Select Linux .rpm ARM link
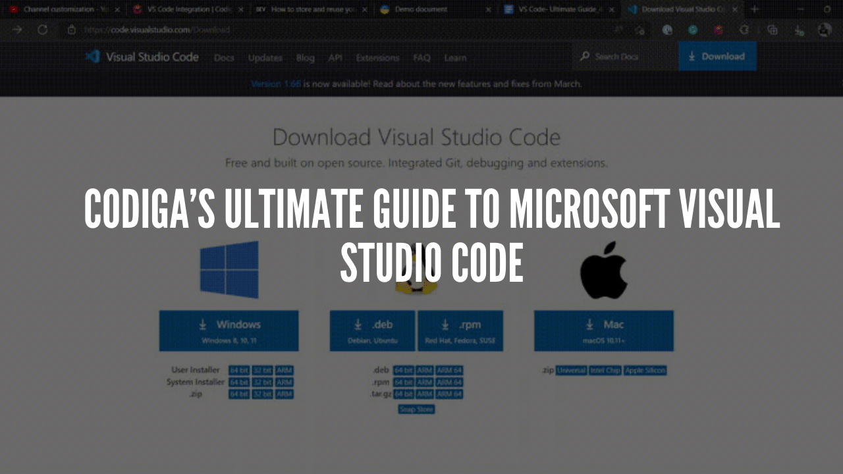 (424, 382)
